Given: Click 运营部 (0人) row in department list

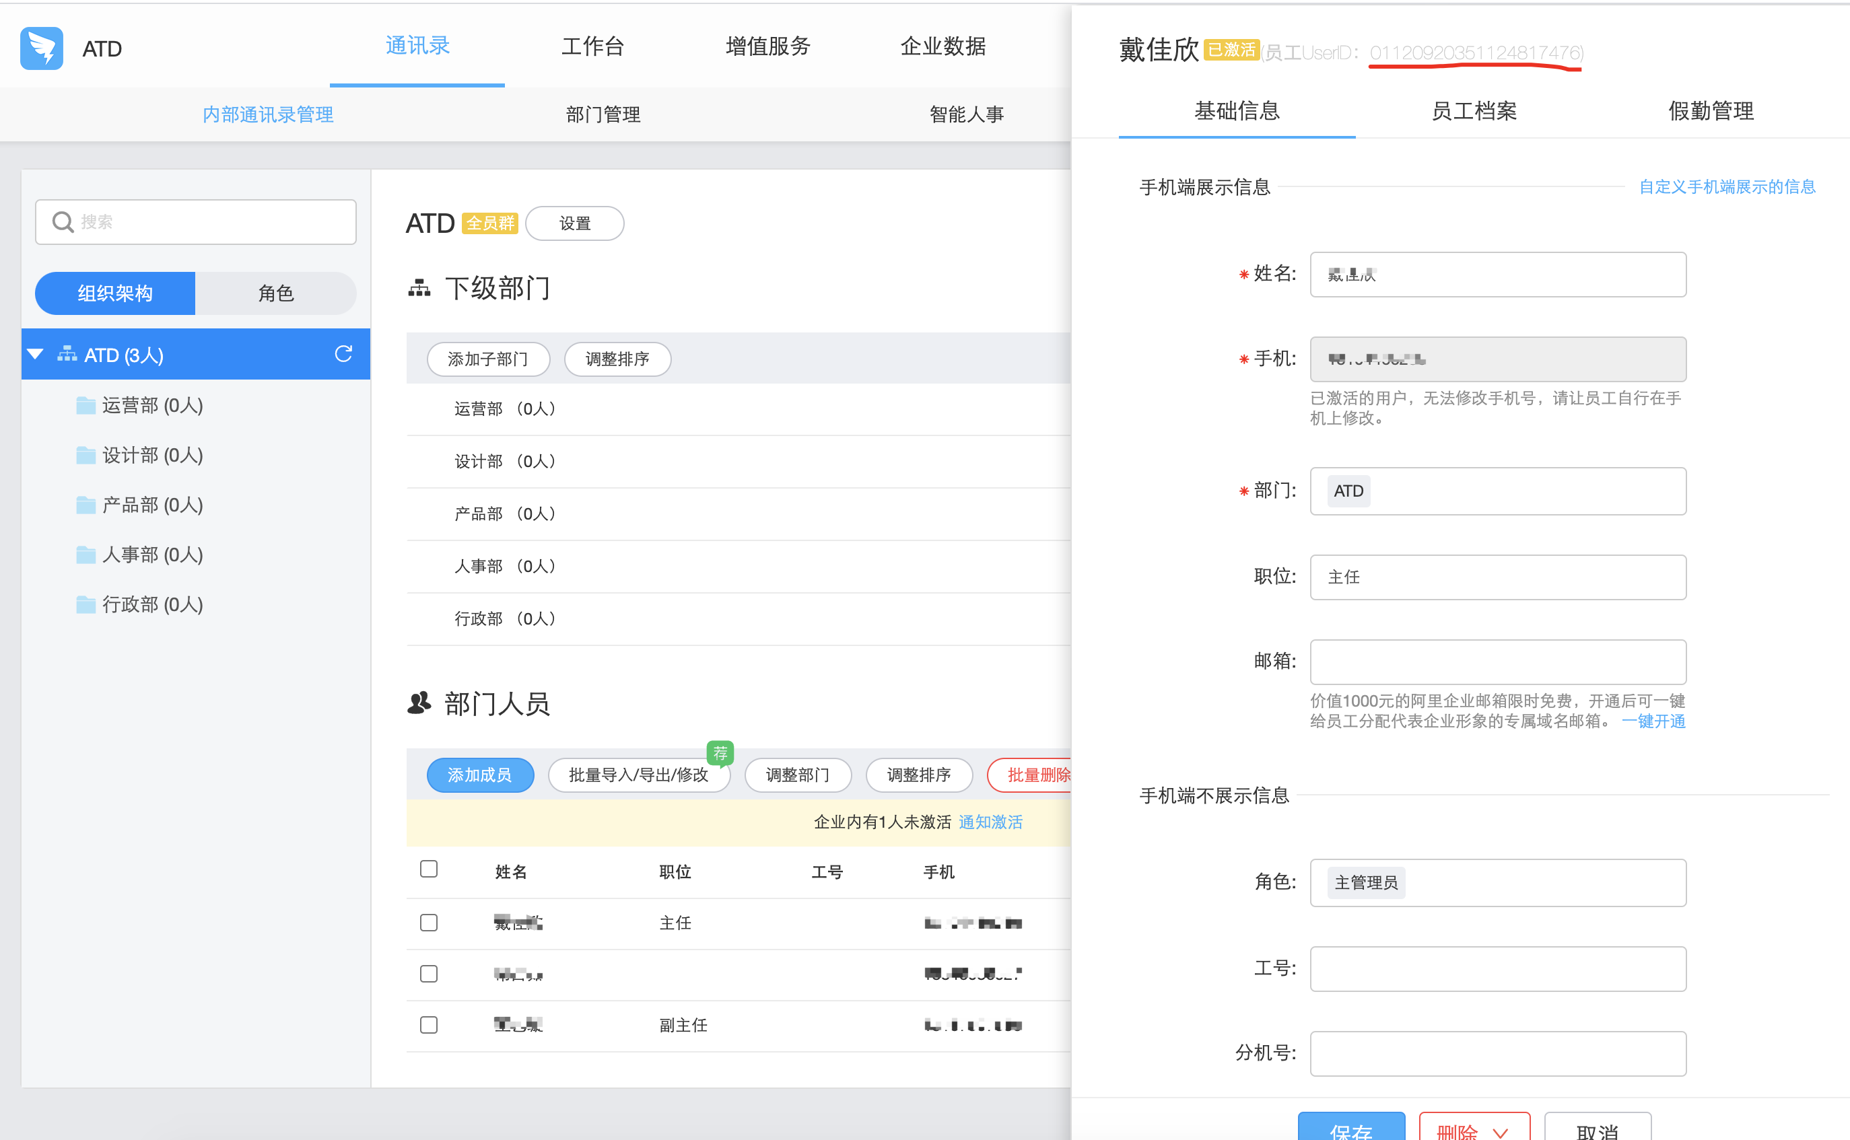Looking at the screenshot, I should tap(739, 409).
